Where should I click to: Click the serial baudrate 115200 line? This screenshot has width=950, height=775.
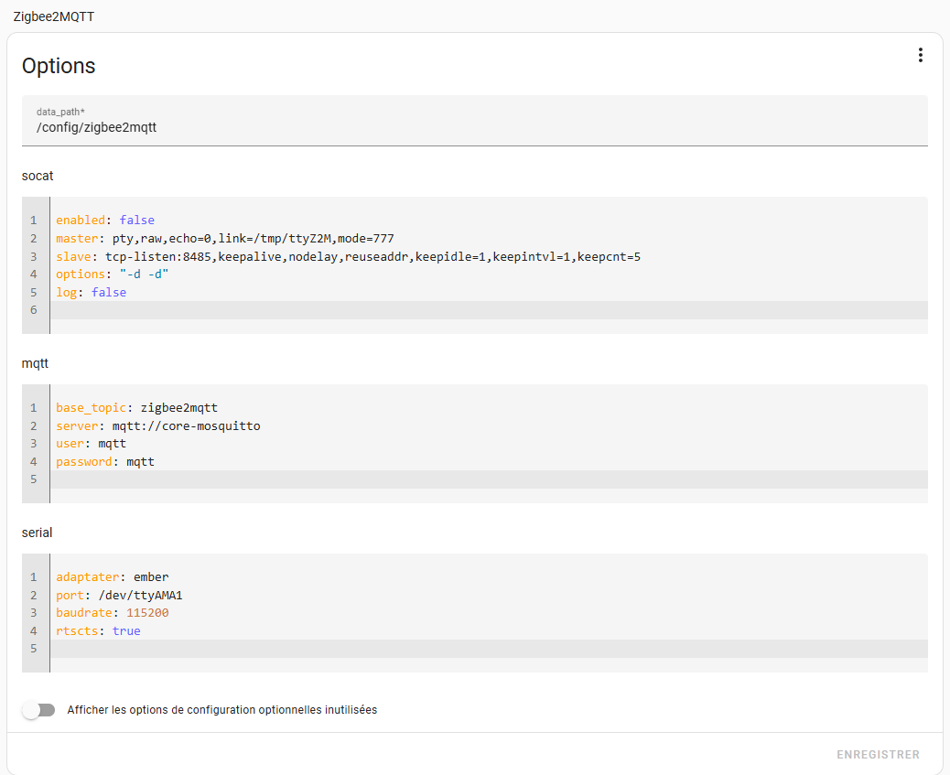113,613
